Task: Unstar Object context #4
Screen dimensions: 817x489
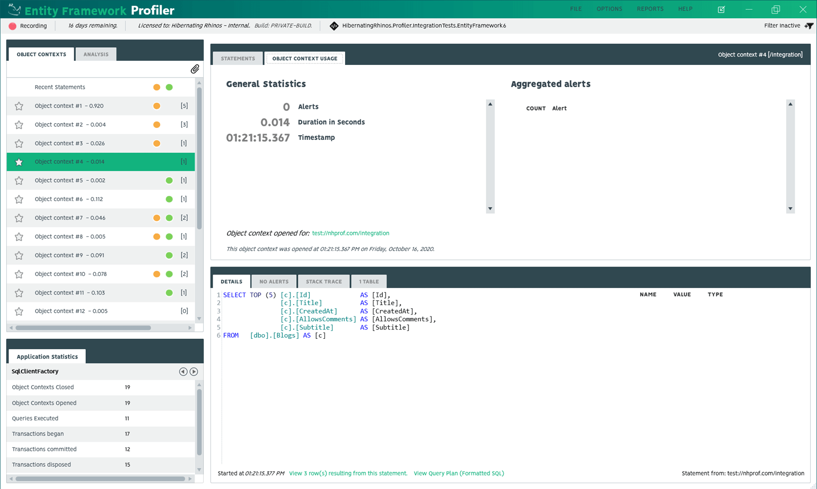Action: (x=19, y=162)
